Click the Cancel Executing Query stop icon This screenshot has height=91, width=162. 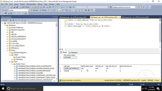point(49,10)
